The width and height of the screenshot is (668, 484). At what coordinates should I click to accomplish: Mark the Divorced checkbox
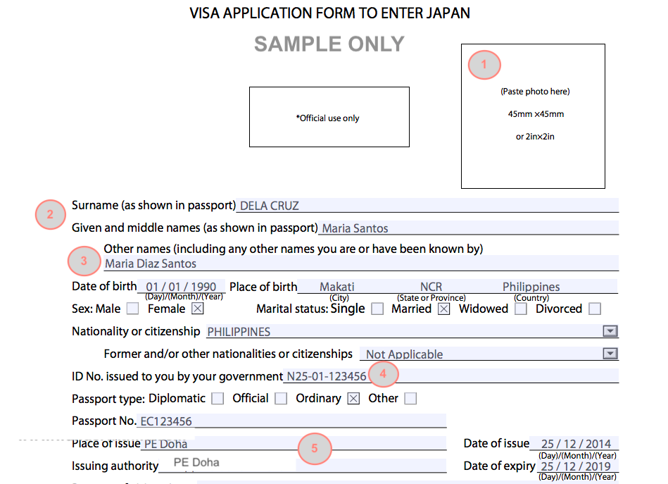[x=595, y=309]
